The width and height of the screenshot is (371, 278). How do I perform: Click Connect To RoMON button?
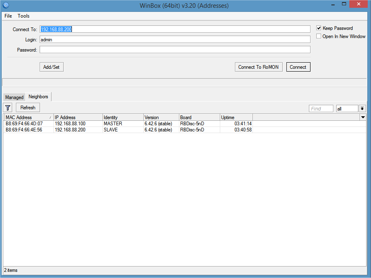(259, 67)
